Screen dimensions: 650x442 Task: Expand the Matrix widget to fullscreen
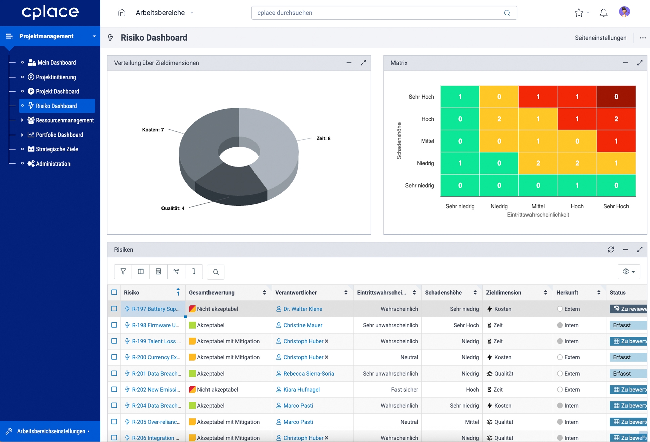[x=640, y=63]
